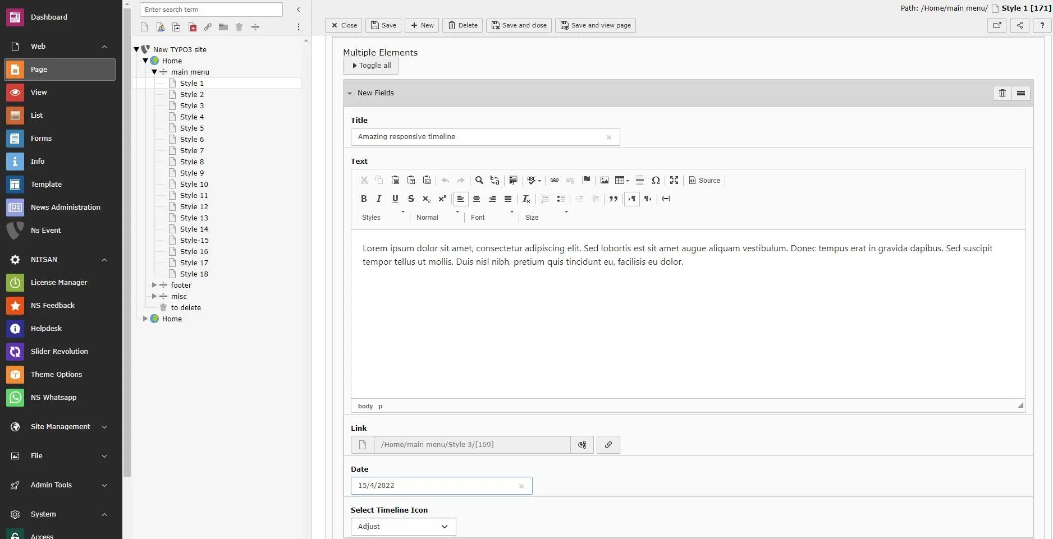Toggle link field display mode
The height and width of the screenshot is (539, 1053).
[x=582, y=445]
